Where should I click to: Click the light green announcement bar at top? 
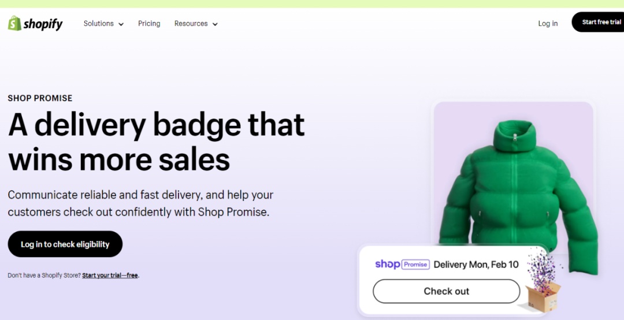pyautogui.click(x=312, y=3)
